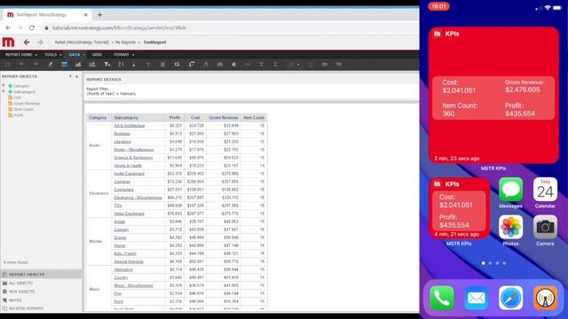Click the refresh report toolbar icon
Image resolution: width=568 pixels, height=319 pixels.
[x=177, y=65]
